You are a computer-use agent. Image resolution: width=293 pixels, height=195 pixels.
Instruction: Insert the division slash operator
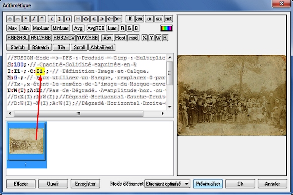pos(34,19)
